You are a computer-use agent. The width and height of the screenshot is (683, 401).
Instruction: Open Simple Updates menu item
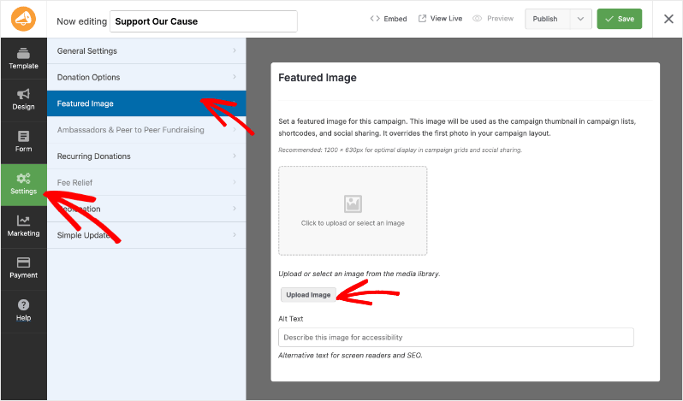[146, 235]
